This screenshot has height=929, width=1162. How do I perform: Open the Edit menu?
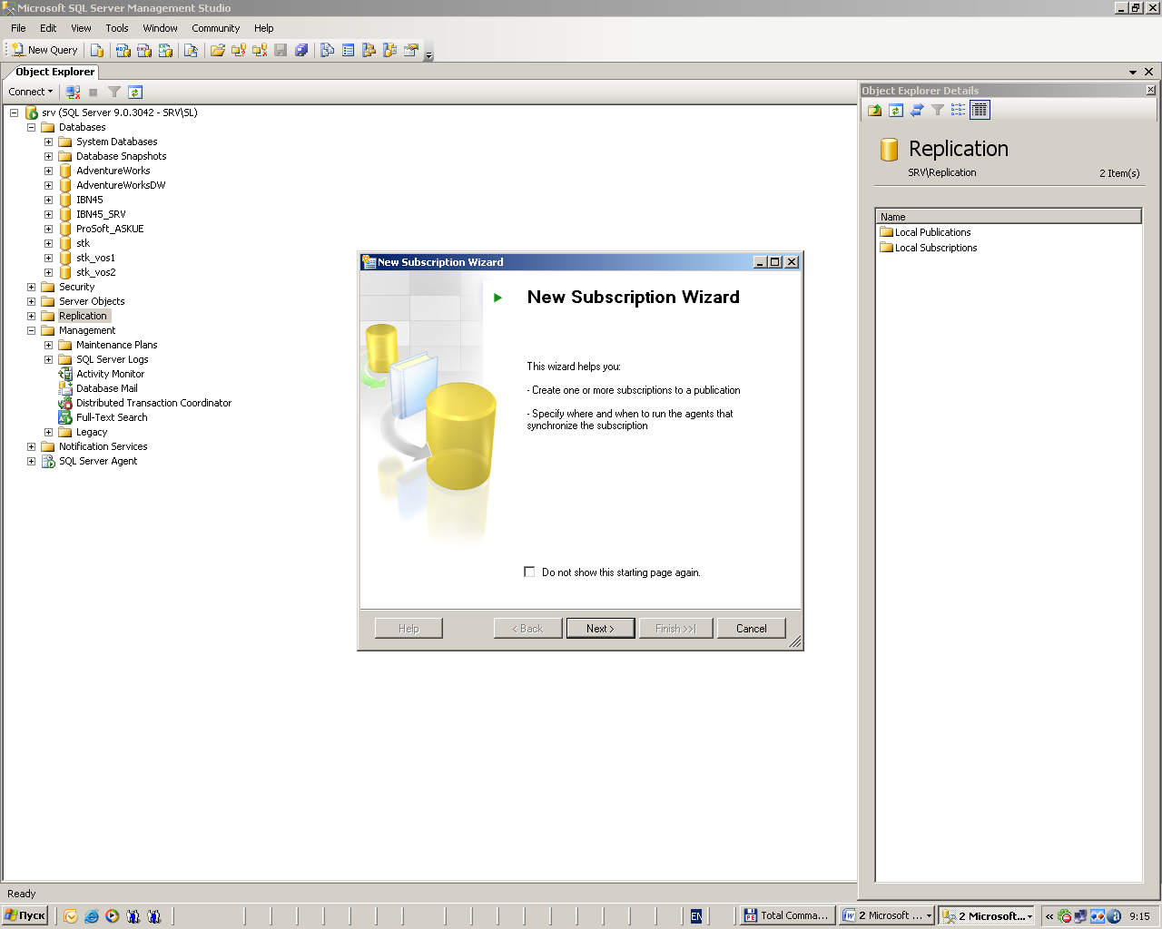click(x=48, y=28)
